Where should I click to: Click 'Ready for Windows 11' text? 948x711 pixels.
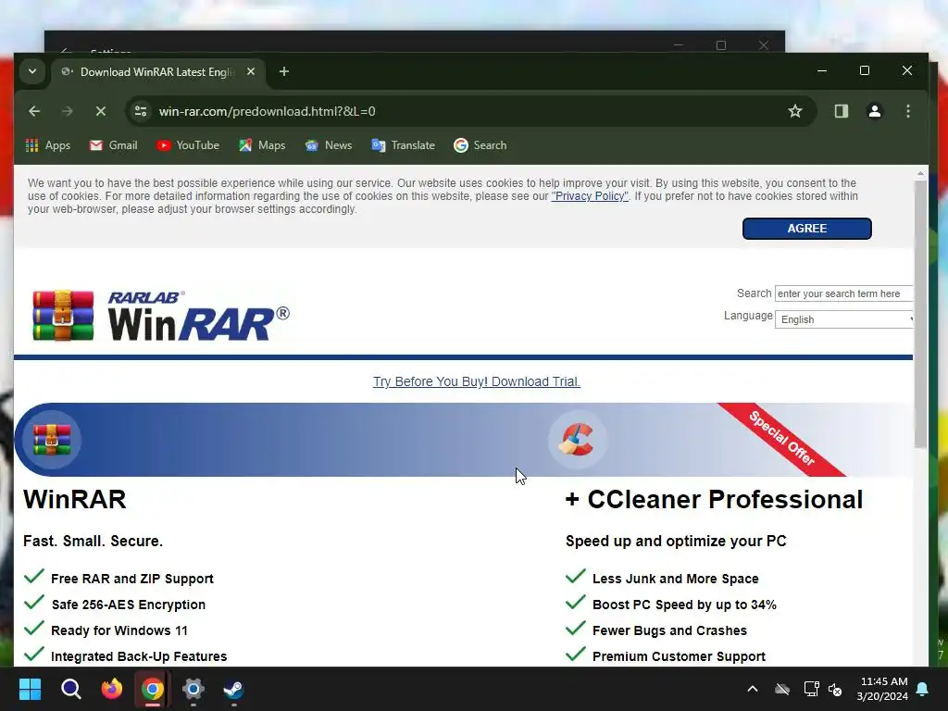pyautogui.click(x=119, y=630)
